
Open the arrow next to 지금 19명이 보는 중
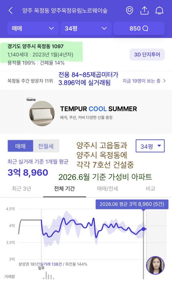coord(164,81)
